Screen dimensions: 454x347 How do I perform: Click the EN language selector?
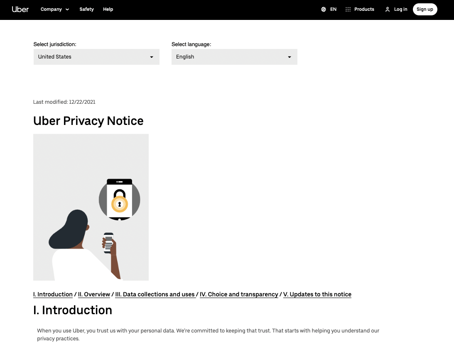pos(333,9)
